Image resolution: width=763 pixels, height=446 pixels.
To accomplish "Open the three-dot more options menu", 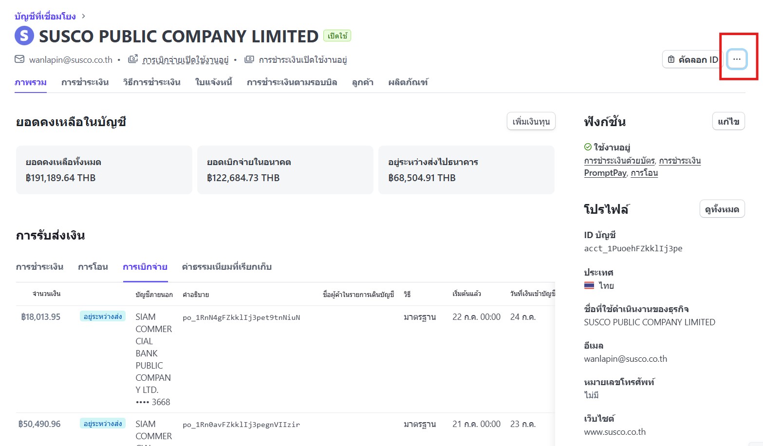I will pos(737,59).
